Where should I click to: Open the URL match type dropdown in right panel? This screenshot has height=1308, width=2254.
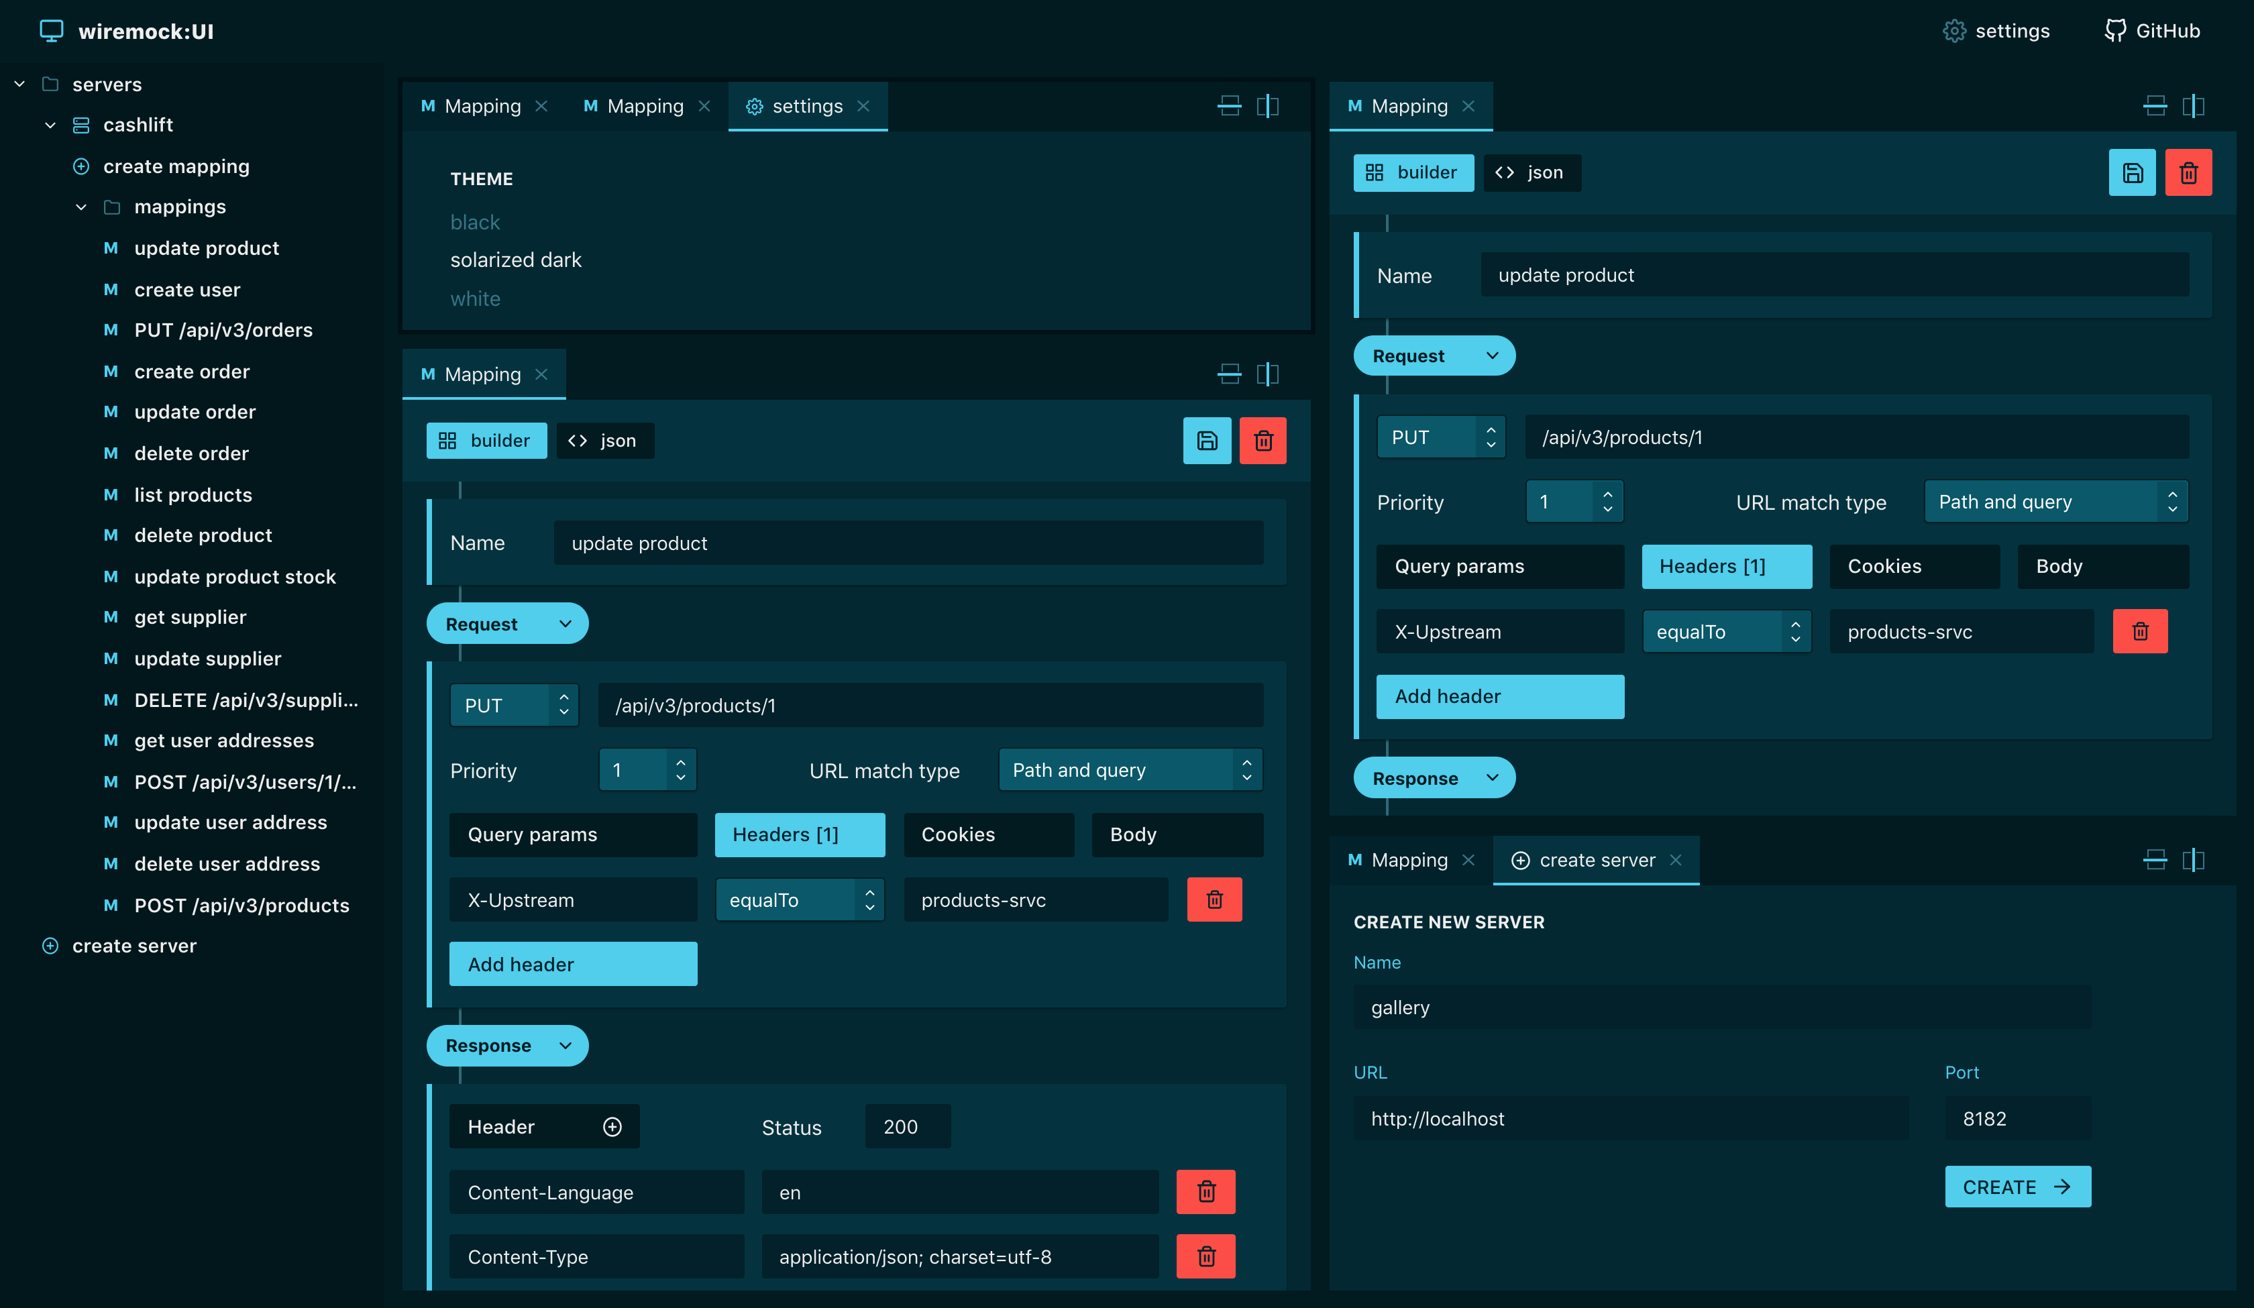point(2055,502)
